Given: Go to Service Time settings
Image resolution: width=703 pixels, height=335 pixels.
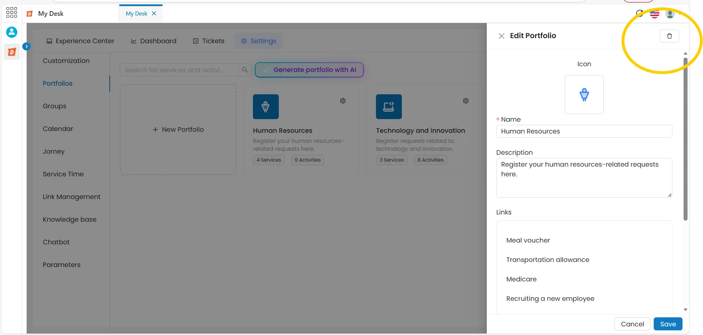Looking at the screenshot, I should coord(63,174).
